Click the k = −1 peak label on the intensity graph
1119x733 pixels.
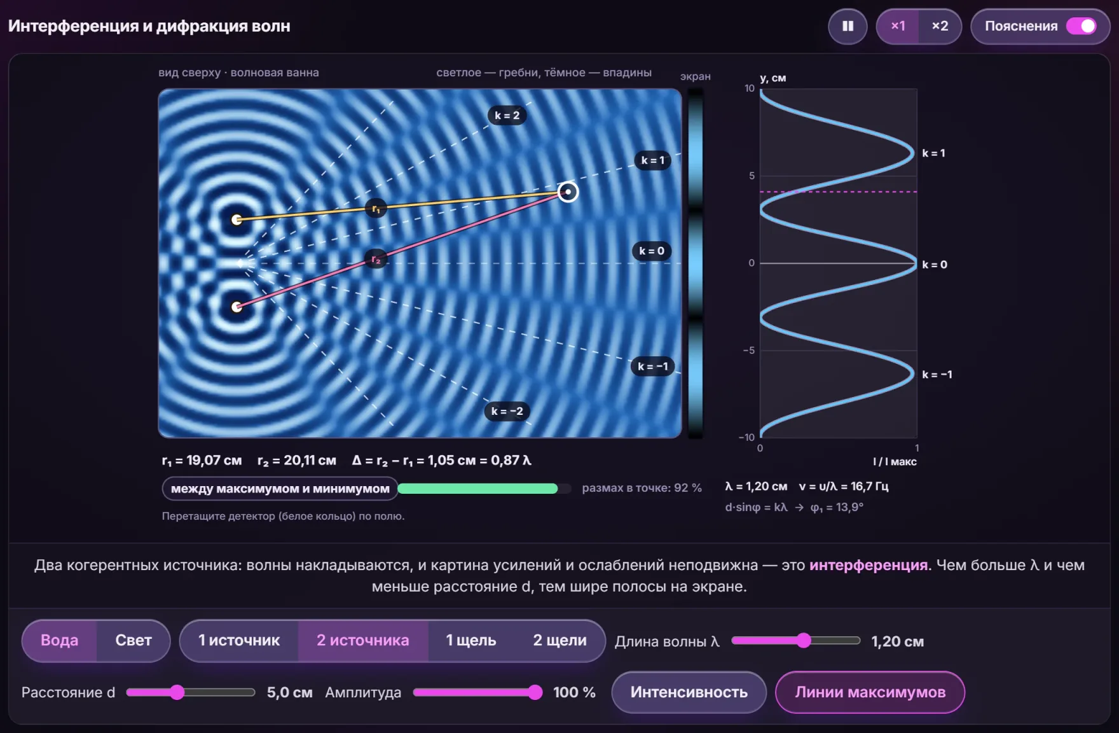(937, 375)
